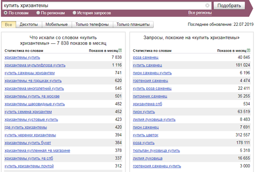Open 'тюльпан луковица купить' similar query
This screenshot has width=260, height=172.
pyautogui.click(x=156, y=151)
